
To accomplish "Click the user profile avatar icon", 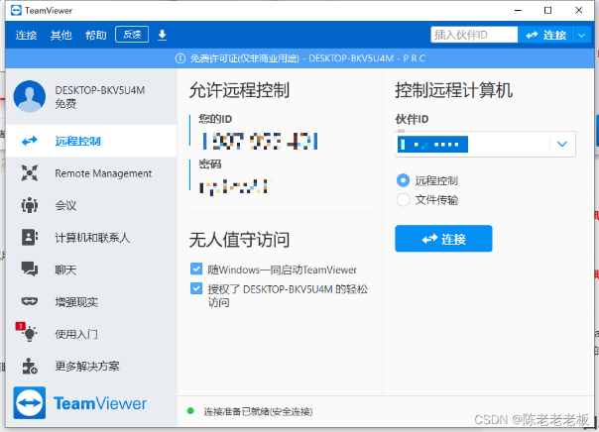I will tap(30, 96).
